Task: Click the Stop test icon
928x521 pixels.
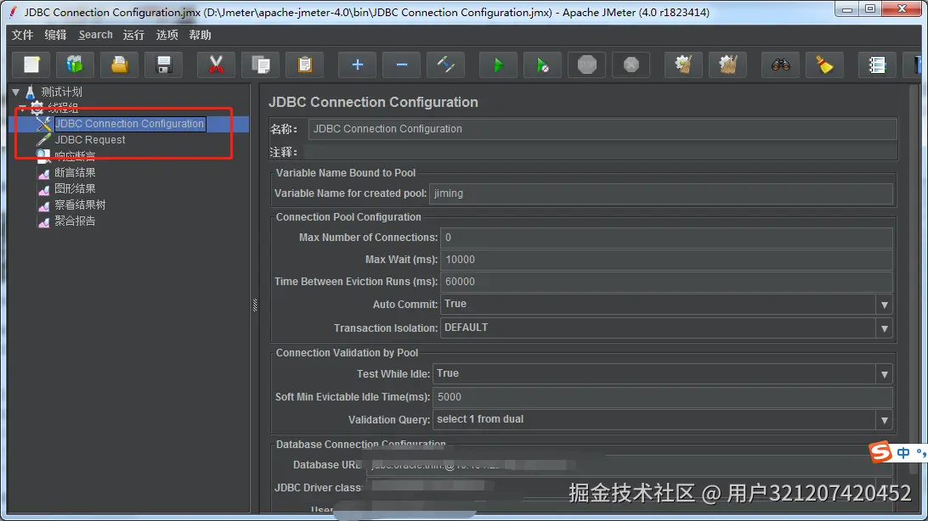Action: [x=586, y=64]
